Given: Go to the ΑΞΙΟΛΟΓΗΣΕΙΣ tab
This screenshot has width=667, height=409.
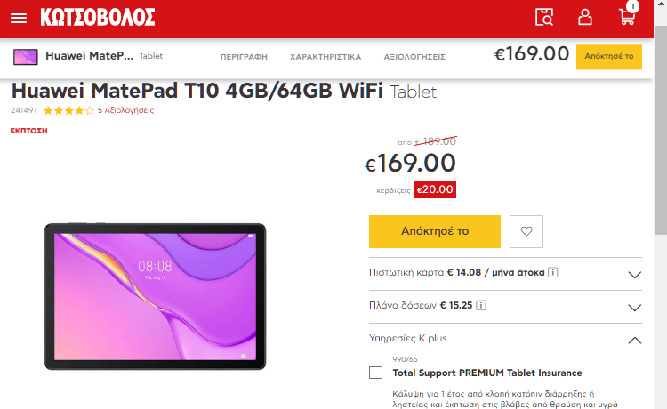Looking at the screenshot, I should click(x=414, y=57).
